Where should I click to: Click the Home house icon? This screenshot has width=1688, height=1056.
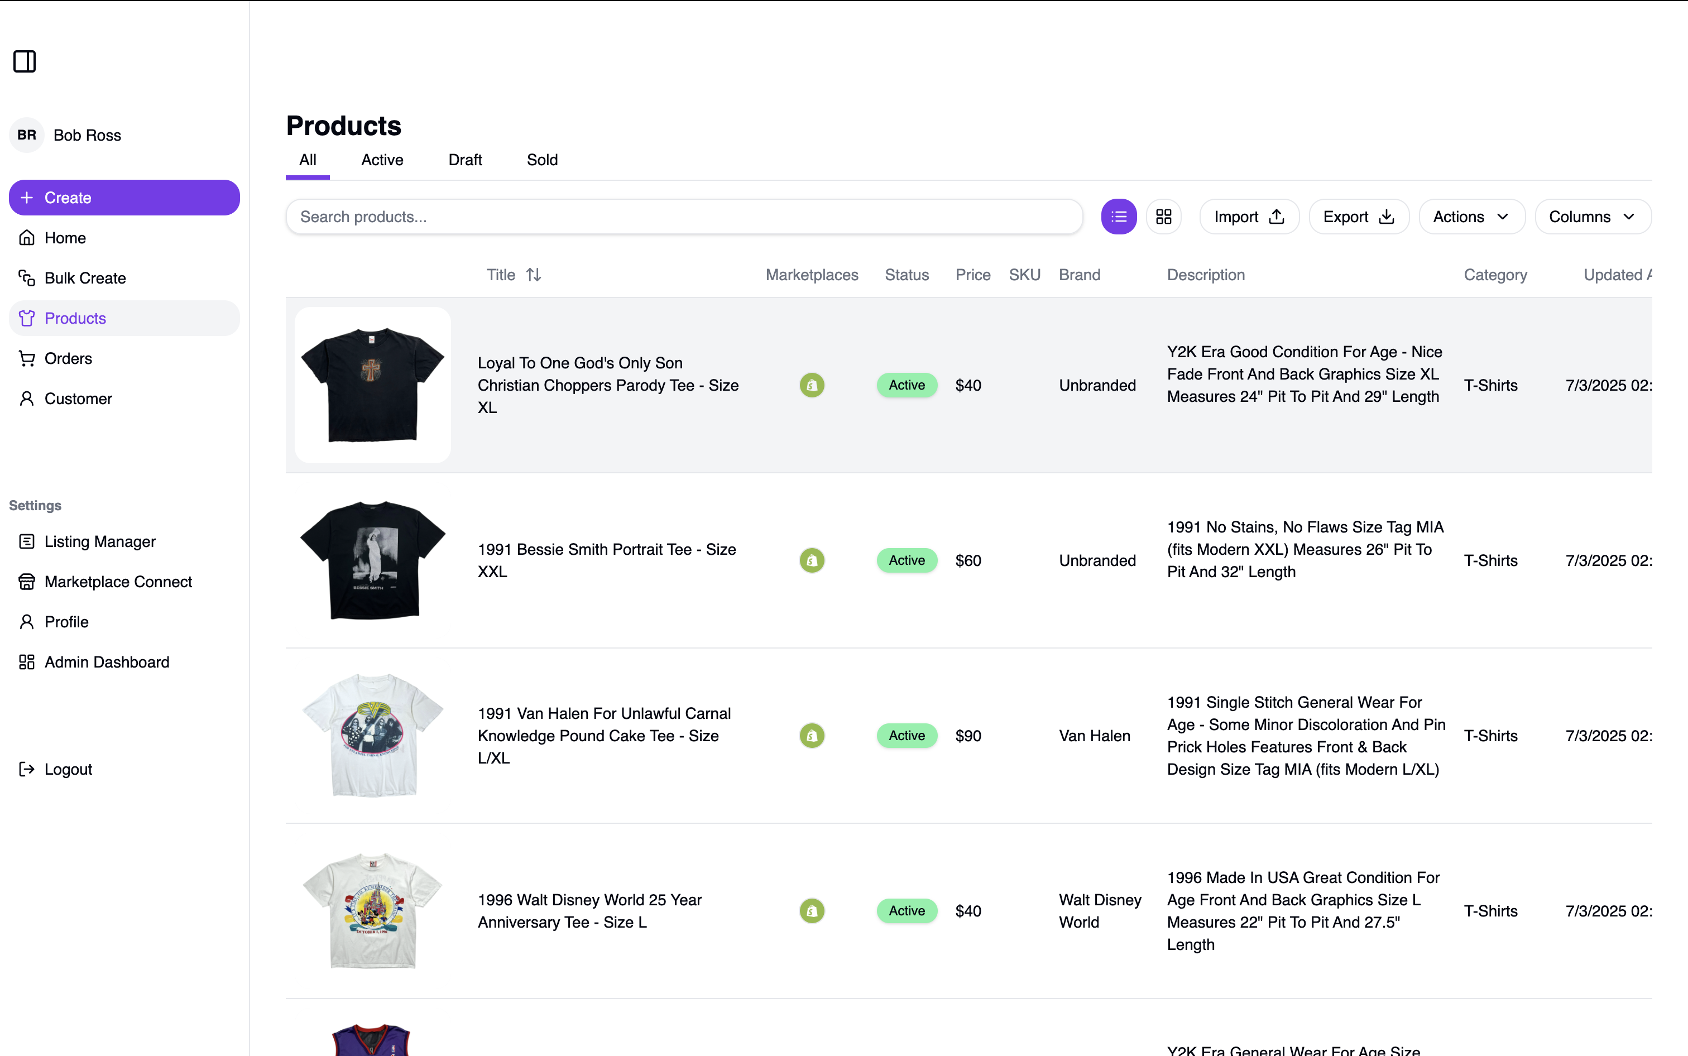click(27, 237)
